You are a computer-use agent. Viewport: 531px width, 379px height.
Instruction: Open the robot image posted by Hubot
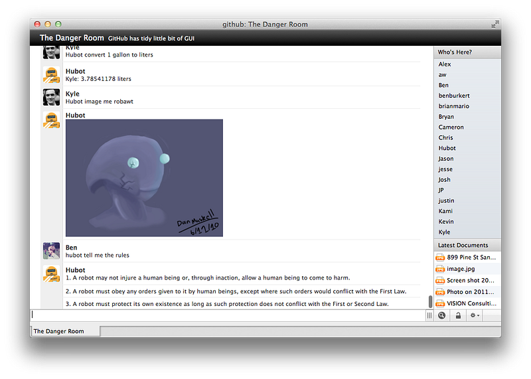[144, 178]
